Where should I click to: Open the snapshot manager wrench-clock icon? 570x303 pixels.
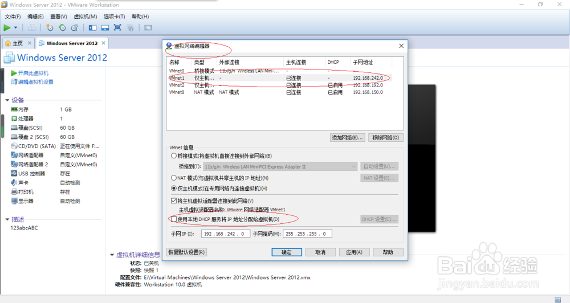(75, 27)
